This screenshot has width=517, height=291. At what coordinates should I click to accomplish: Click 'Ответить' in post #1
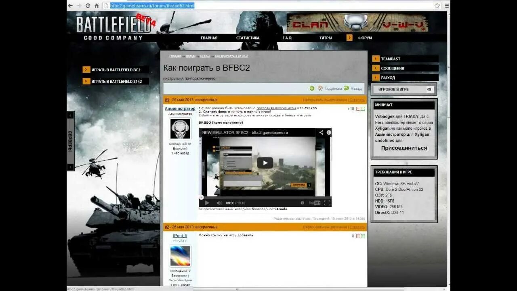point(357,99)
